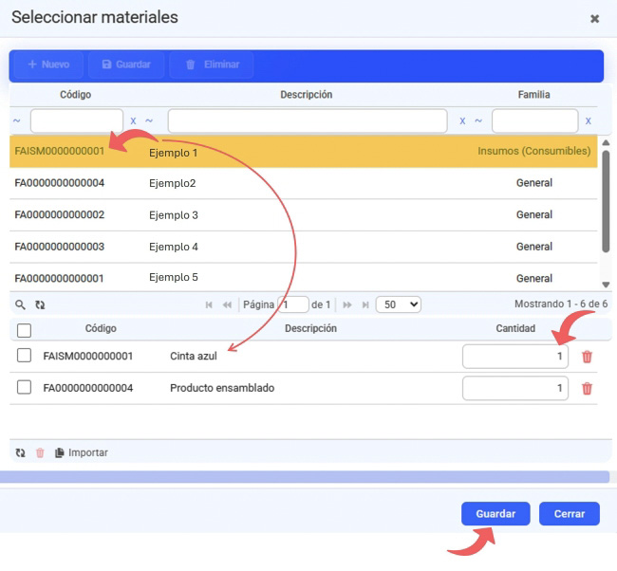
Task: Sort by the Familia column header
Action: (x=533, y=95)
